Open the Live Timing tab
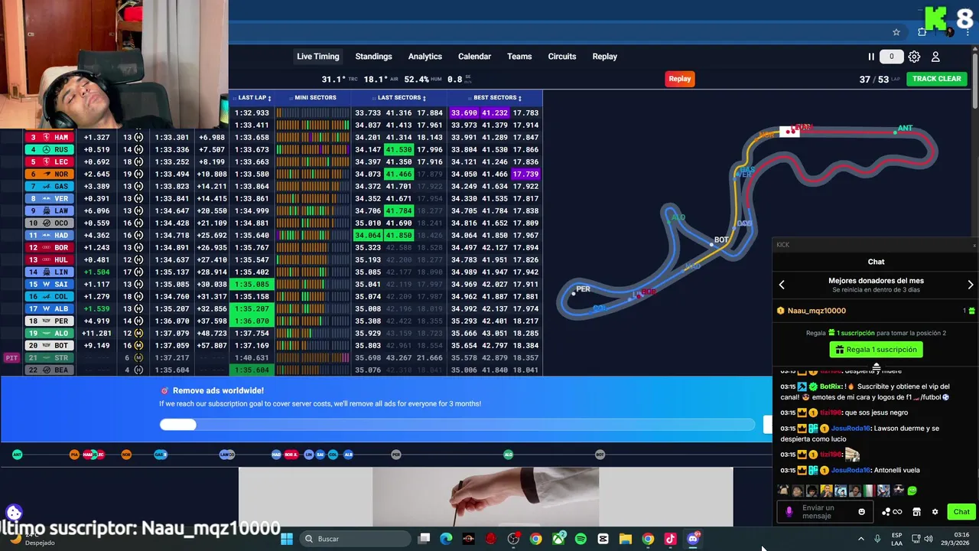This screenshot has height=551, width=979. tap(318, 57)
